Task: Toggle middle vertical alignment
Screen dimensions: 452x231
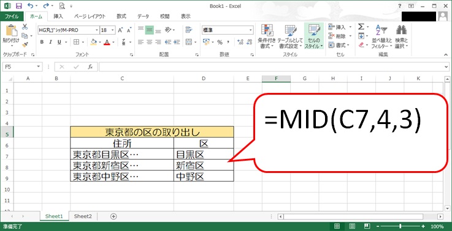Action: (149, 30)
